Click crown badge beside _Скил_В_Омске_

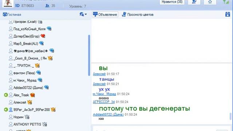50,58
